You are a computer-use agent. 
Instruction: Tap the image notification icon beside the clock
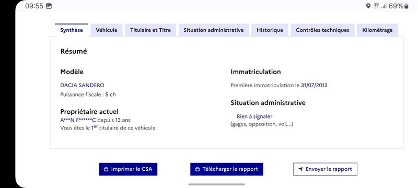pos(49,6)
